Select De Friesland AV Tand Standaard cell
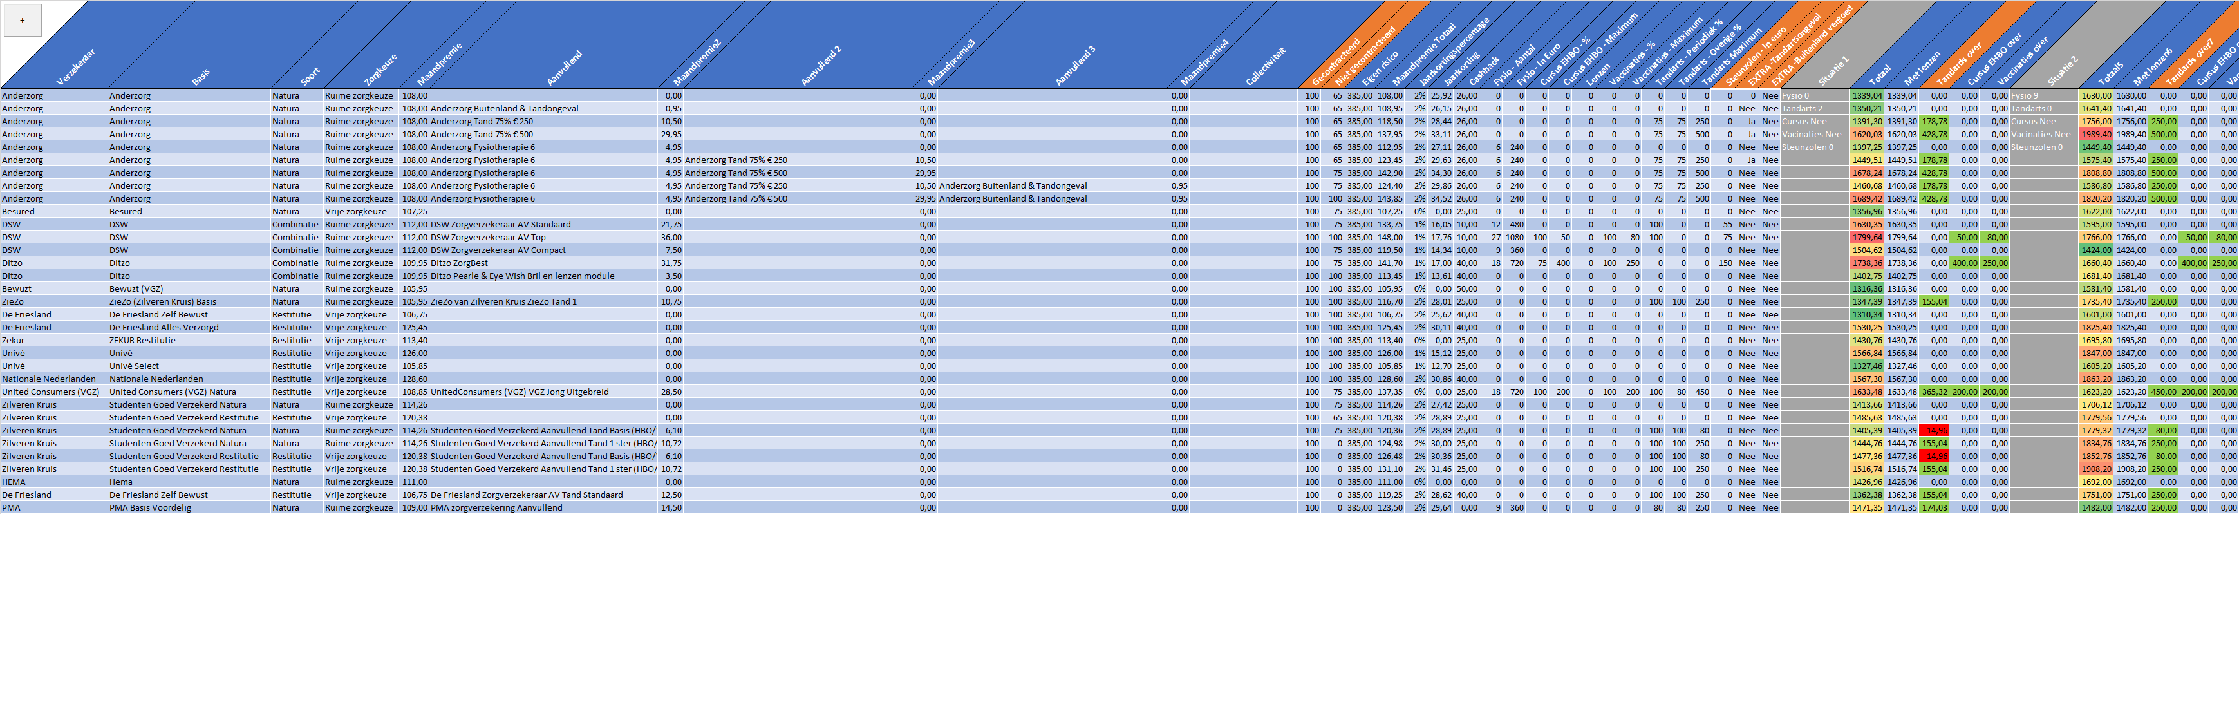Image resolution: width=2239 pixels, height=727 pixels. tap(527, 495)
